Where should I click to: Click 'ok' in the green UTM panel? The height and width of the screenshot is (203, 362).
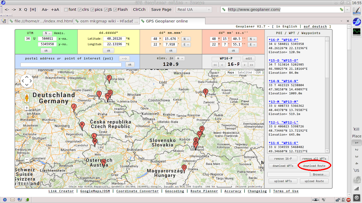[x=46, y=50]
